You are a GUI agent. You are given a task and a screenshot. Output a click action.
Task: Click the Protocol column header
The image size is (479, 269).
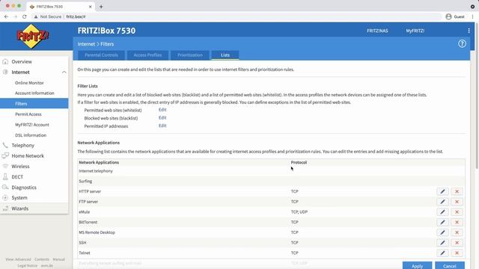[x=299, y=163]
